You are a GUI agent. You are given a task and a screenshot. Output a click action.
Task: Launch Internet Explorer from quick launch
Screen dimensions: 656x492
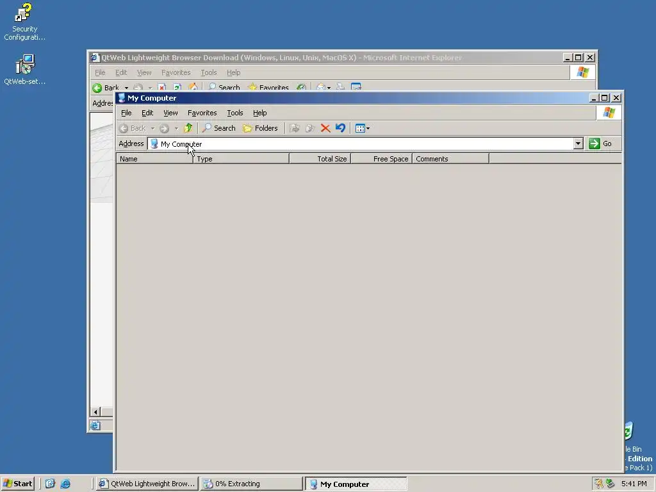coord(66,484)
